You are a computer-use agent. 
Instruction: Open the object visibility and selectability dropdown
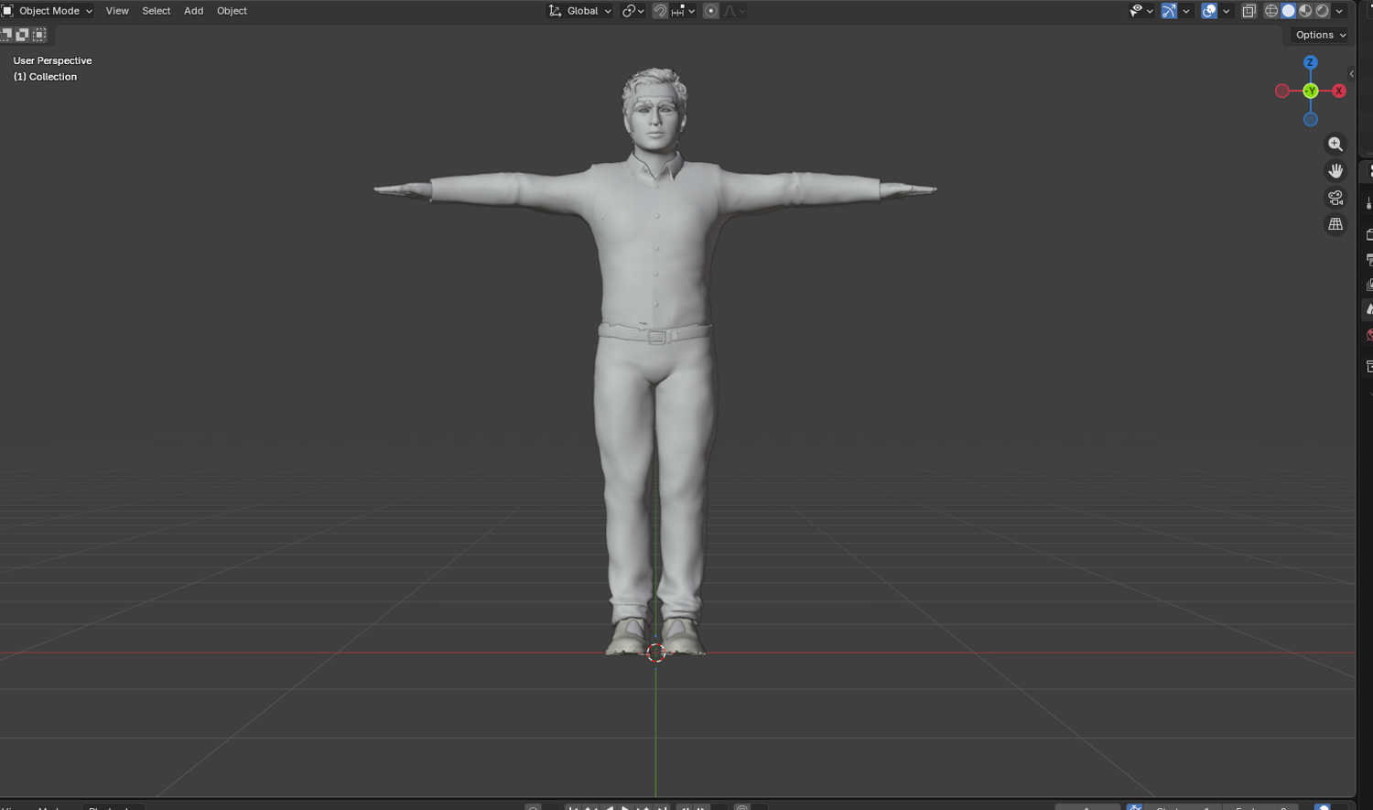pos(1141,11)
